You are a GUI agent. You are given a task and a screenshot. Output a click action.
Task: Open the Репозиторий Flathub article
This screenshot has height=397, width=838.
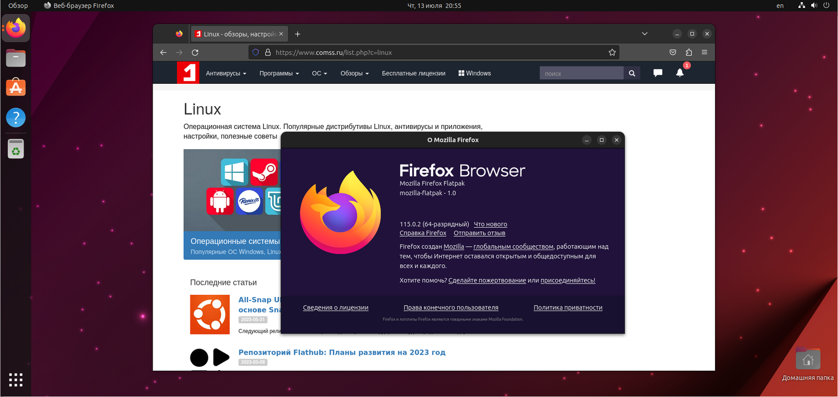(x=342, y=352)
